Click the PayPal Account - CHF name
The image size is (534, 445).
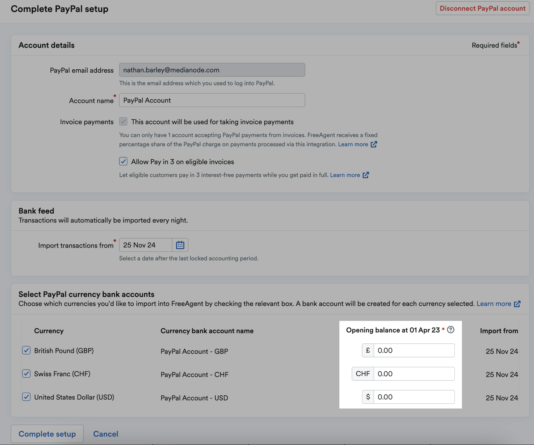click(x=195, y=375)
